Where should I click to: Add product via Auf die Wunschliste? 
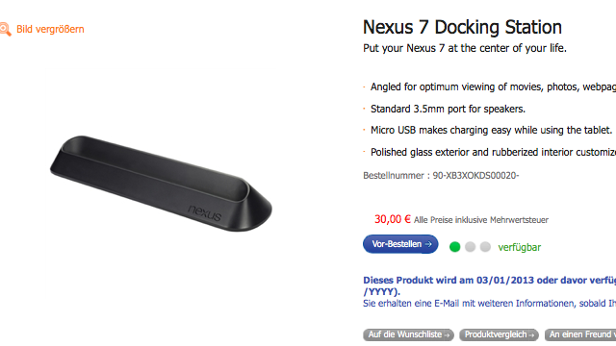coord(408,334)
